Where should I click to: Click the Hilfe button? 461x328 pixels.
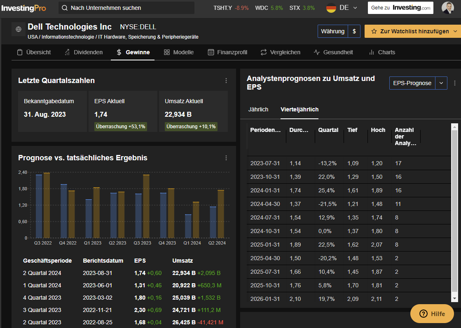[432, 314]
